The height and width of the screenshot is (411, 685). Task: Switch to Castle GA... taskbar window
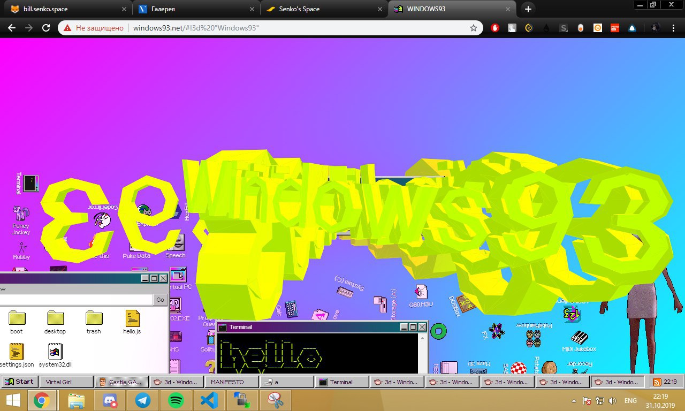click(x=122, y=382)
